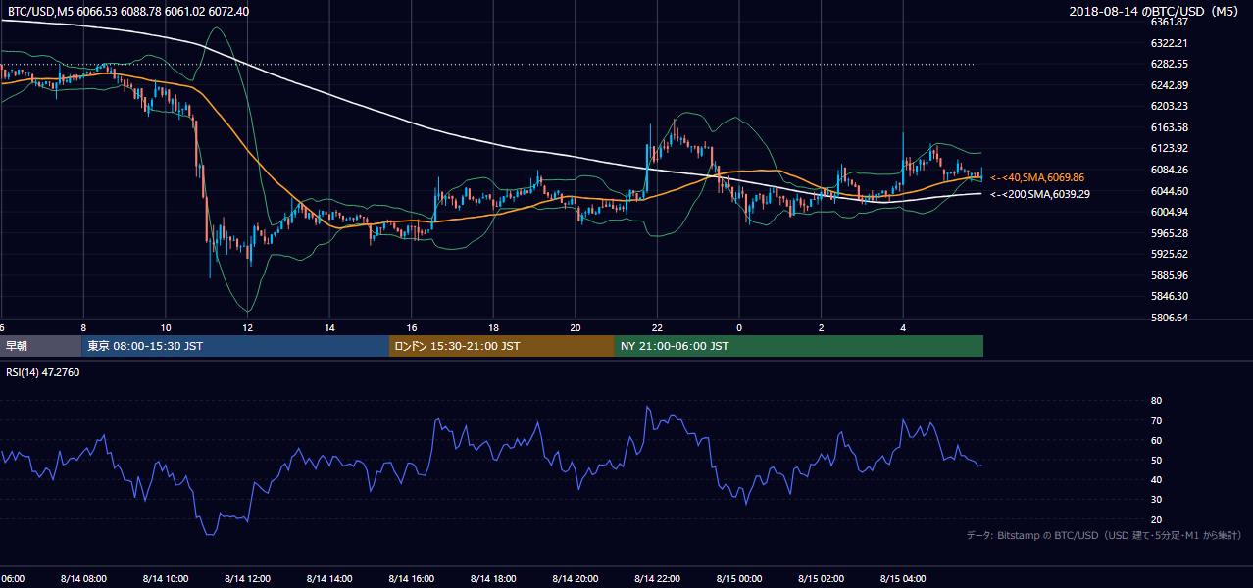Click the 8/14 20:00 date label
Screen dimensions: 1253x588
[575, 579]
